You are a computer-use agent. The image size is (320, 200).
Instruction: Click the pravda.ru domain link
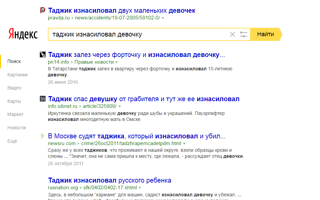coord(59,18)
